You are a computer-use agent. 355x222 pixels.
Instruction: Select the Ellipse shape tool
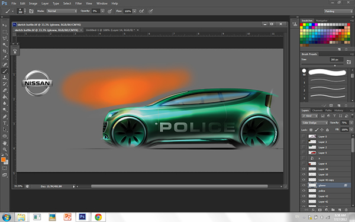point(5,136)
